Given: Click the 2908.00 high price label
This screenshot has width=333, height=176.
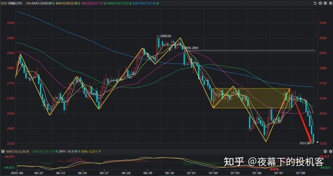Looking at the screenshot, I should click(x=166, y=36).
